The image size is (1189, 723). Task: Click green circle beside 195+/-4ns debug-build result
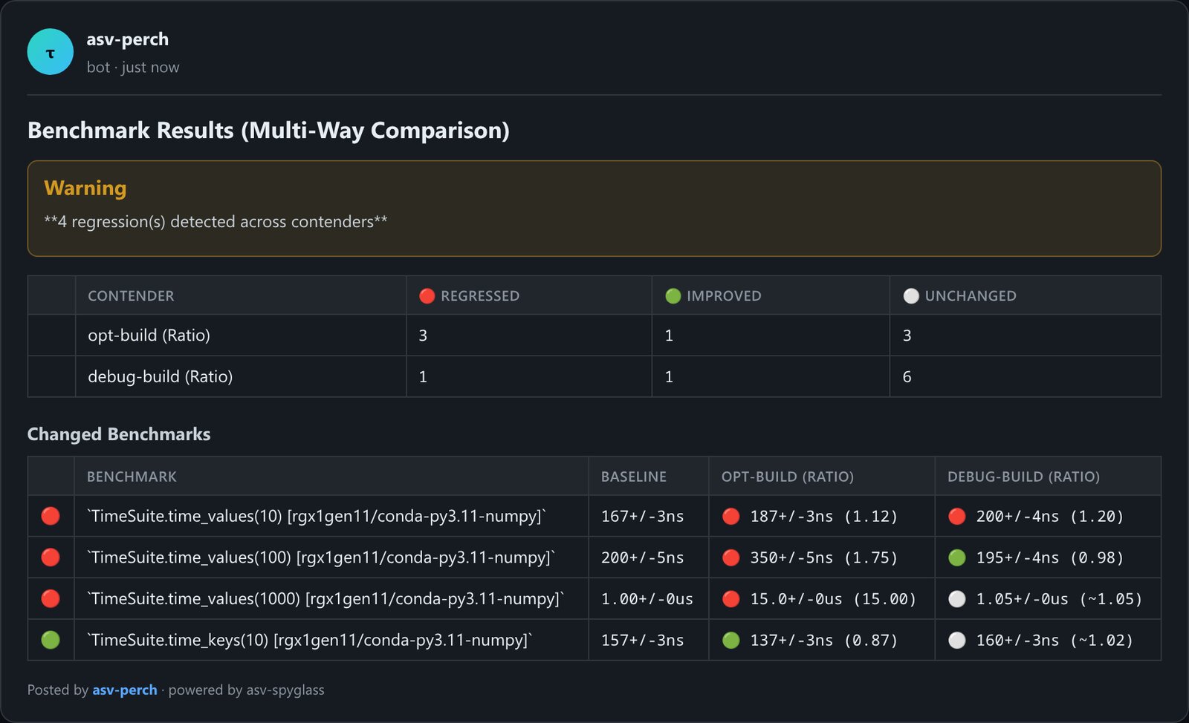[x=957, y=557]
